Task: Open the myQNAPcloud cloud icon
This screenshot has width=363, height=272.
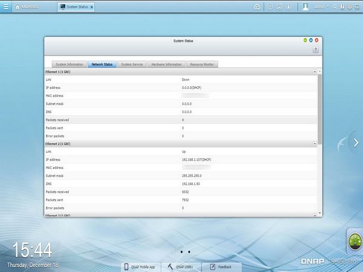Action: point(257,7)
